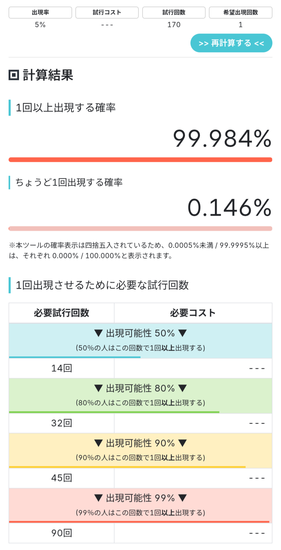This screenshot has height=550, width=281.
Task: Click the 0.146% result value
Action: [229, 208]
